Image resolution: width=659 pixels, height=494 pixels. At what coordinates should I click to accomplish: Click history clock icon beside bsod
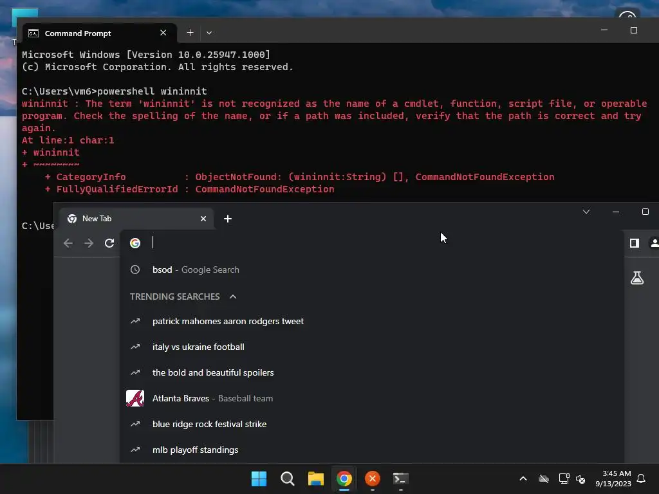(135, 270)
